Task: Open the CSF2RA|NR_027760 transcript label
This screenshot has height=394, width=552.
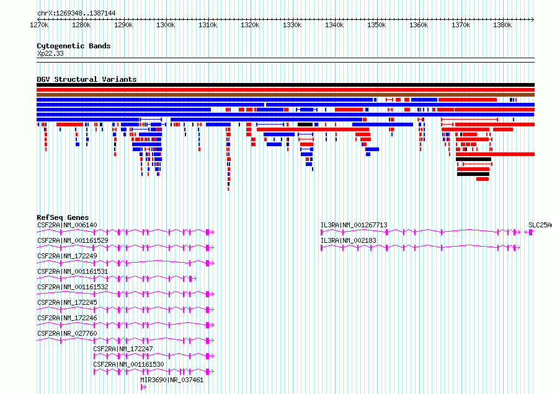Action: [x=67, y=333]
